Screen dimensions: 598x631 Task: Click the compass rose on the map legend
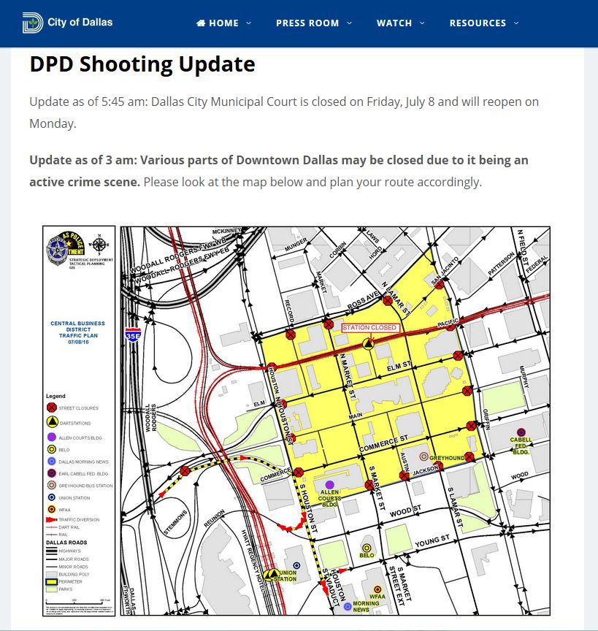tap(99, 244)
